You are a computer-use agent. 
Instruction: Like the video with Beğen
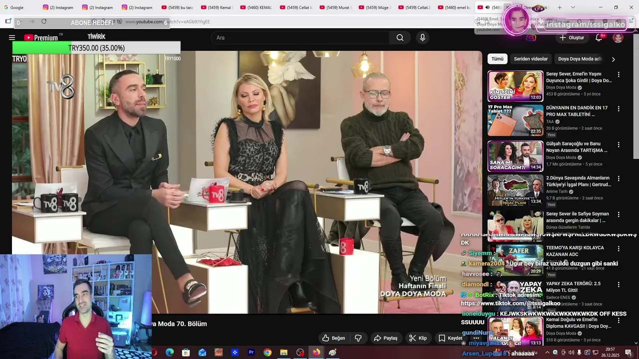click(333, 338)
